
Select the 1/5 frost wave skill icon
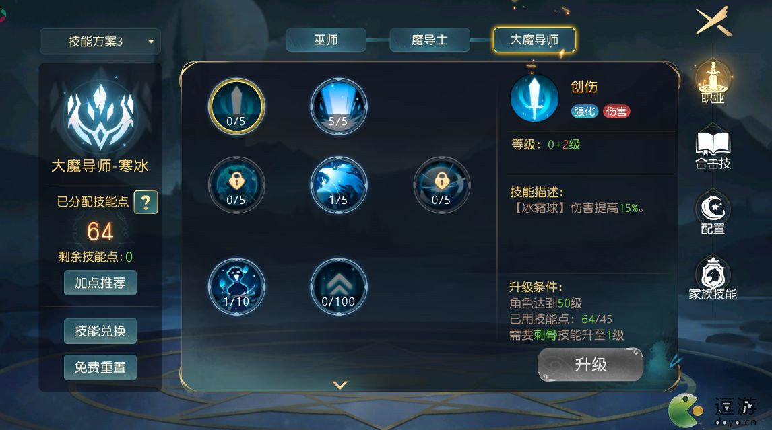pyautogui.click(x=338, y=185)
